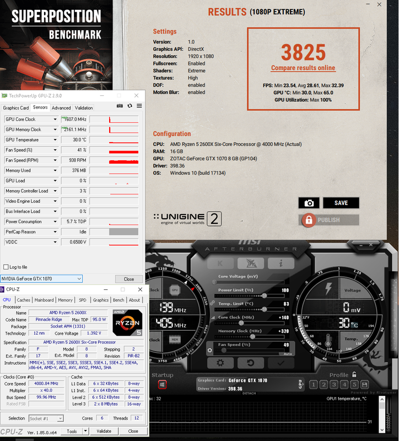Switch to GPU-Z Graphics Card tab
Screen dimensions: 399x441
click(16, 107)
